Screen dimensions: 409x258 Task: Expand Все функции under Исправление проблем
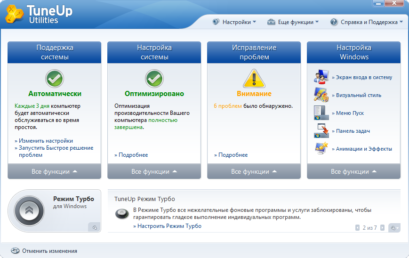click(x=254, y=171)
